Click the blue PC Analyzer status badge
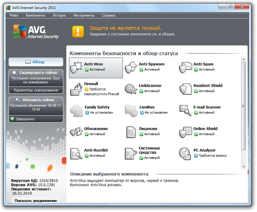257x212 pixels. tap(196, 156)
